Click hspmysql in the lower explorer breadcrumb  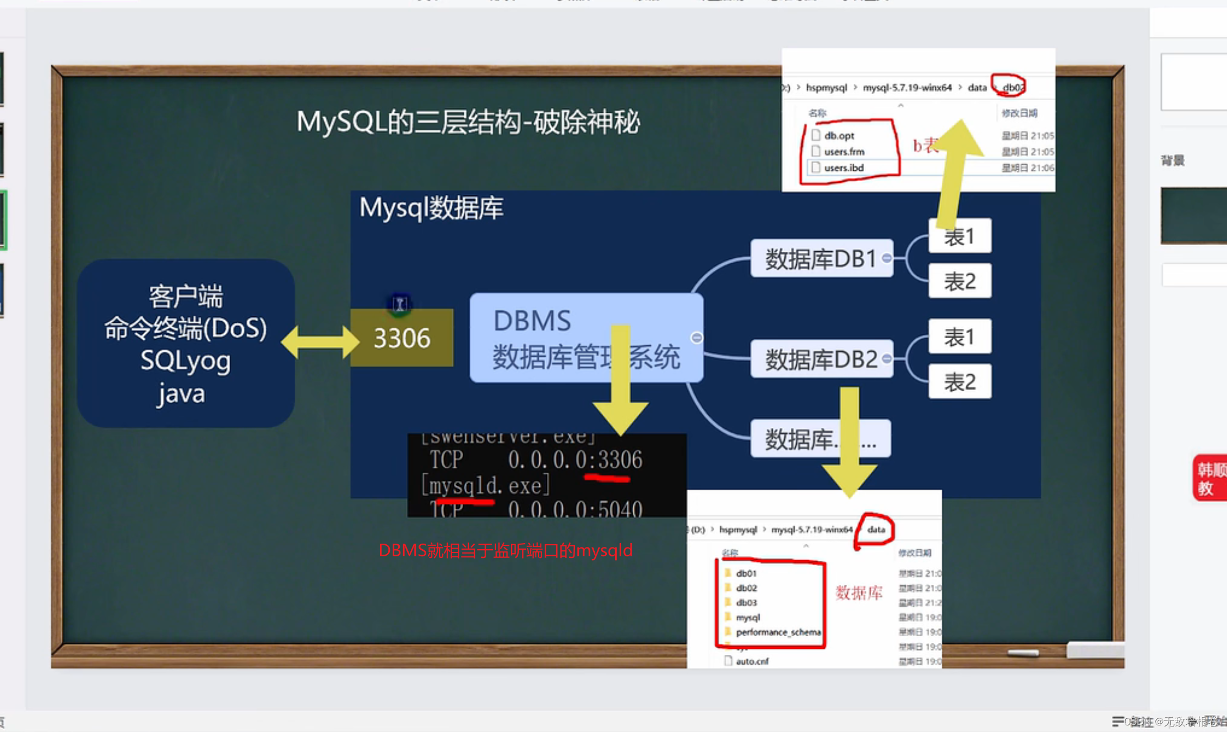tap(738, 529)
